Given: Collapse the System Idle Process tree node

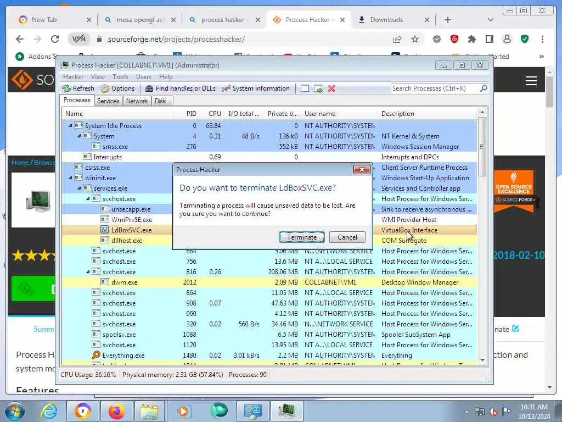Looking at the screenshot, I should [x=70, y=126].
